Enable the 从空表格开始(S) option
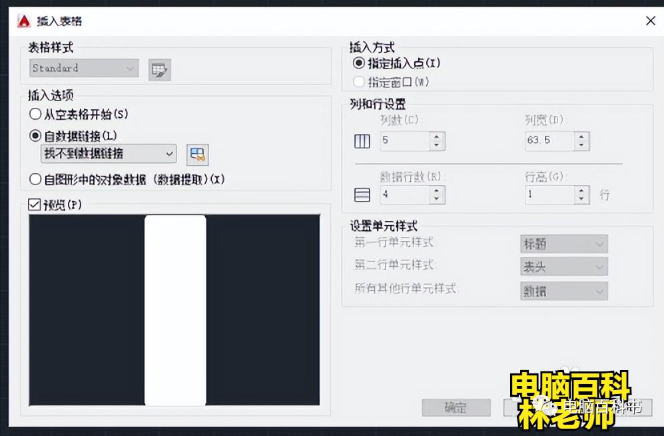This screenshot has height=436, width=664. click(x=34, y=114)
